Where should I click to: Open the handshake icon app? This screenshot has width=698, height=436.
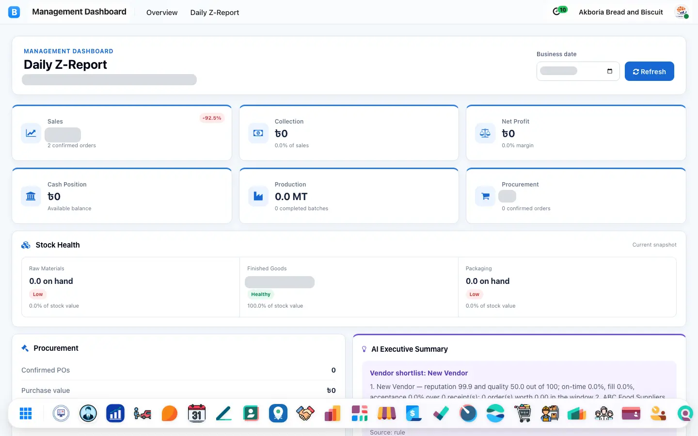305,413
